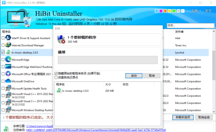Viewport: 216px width, 132px height.
Task: Click the Microsoft Edge WebView2 Runtime icon
Action: (8, 67)
